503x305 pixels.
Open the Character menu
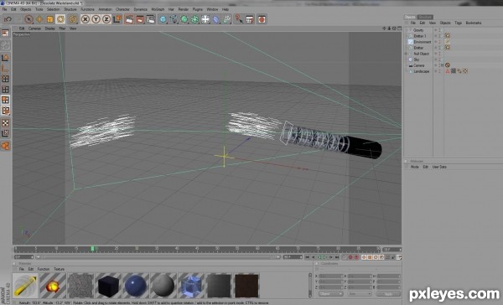point(122,9)
